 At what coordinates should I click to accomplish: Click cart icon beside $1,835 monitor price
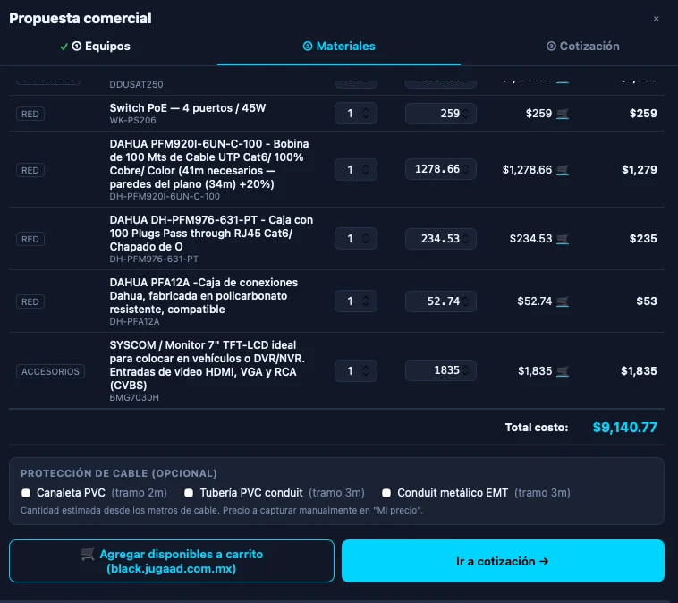pos(562,371)
